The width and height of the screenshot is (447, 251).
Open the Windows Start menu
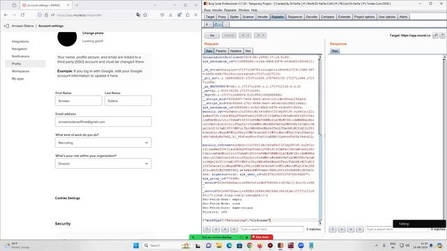pos(136,245)
